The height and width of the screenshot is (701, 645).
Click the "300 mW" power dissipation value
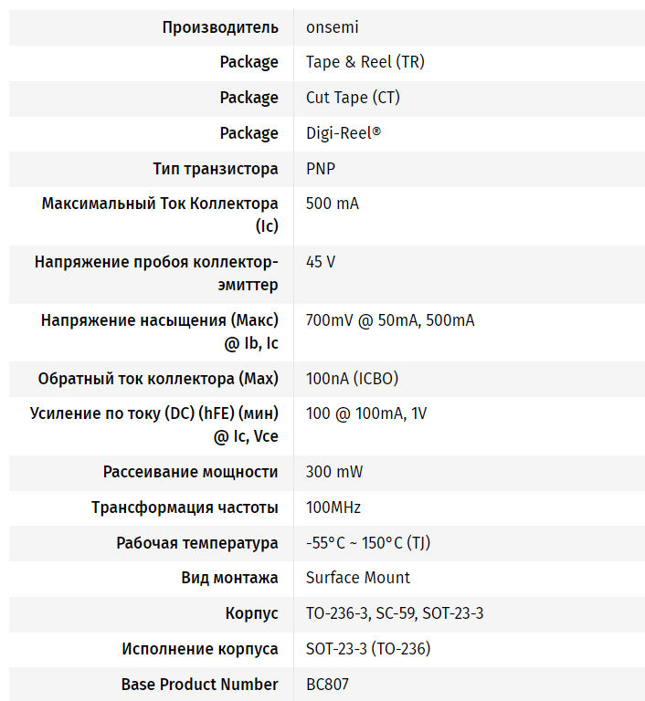pos(334,472)
